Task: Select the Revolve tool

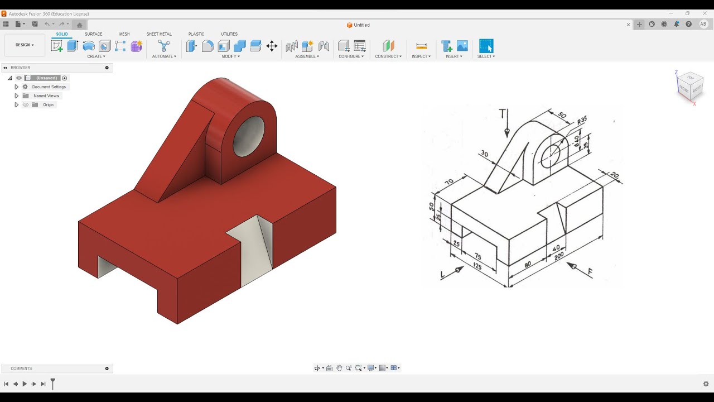Action: click(x=88, y=46)
